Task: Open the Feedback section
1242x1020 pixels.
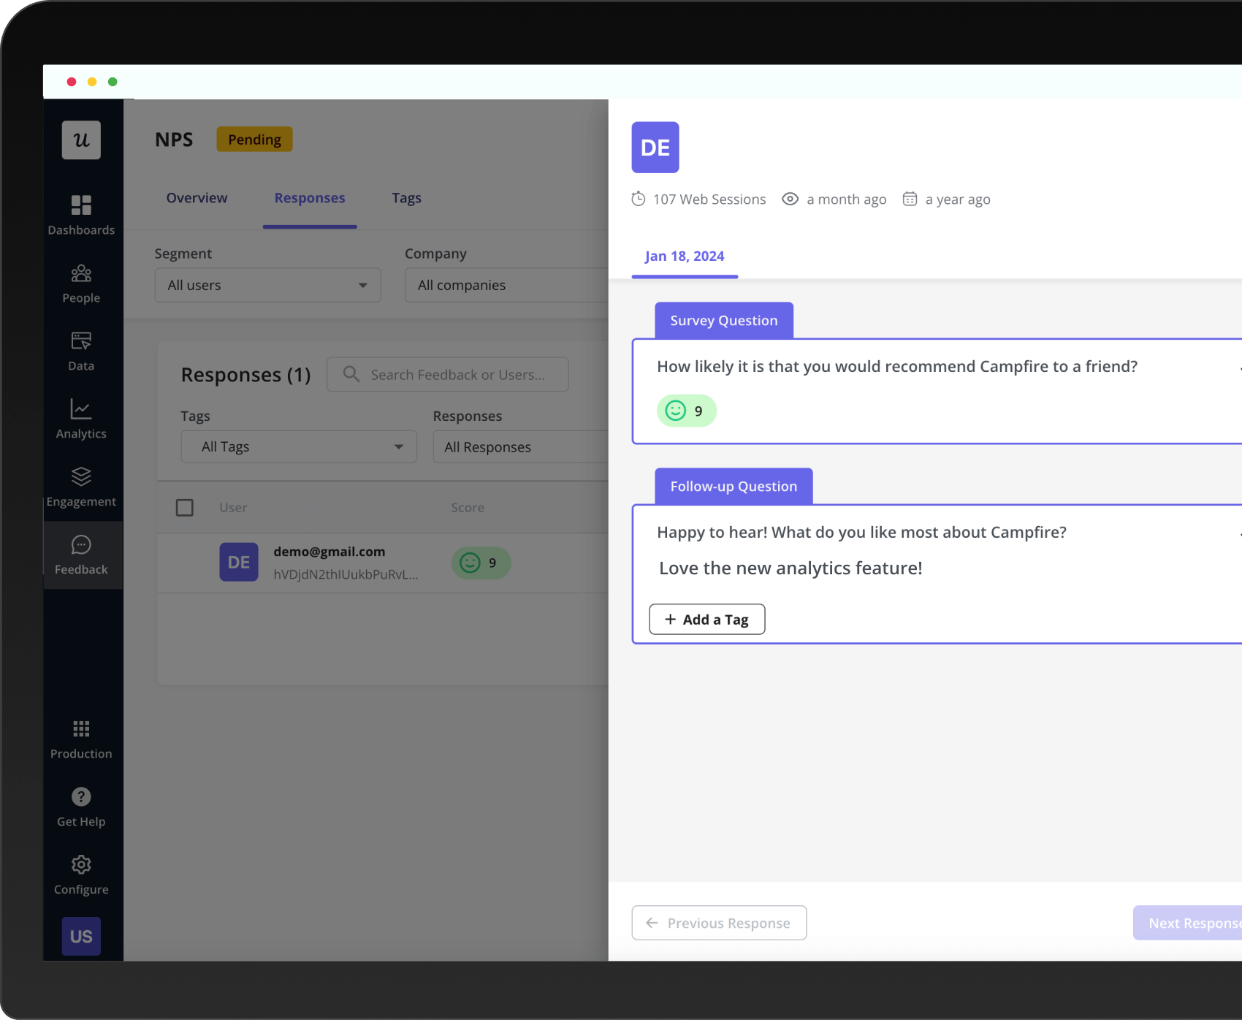Action: [81, 555]
